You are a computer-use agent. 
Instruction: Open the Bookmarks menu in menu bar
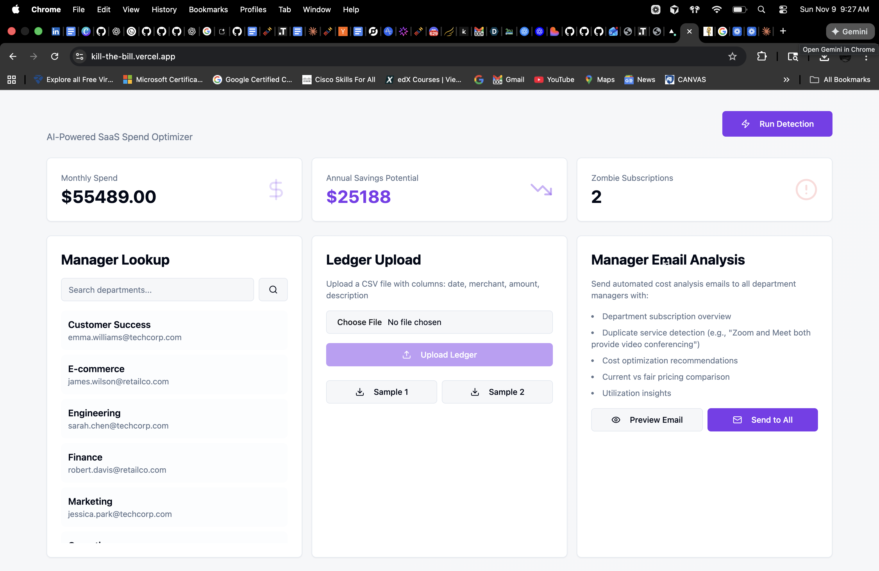pos(208,10)
